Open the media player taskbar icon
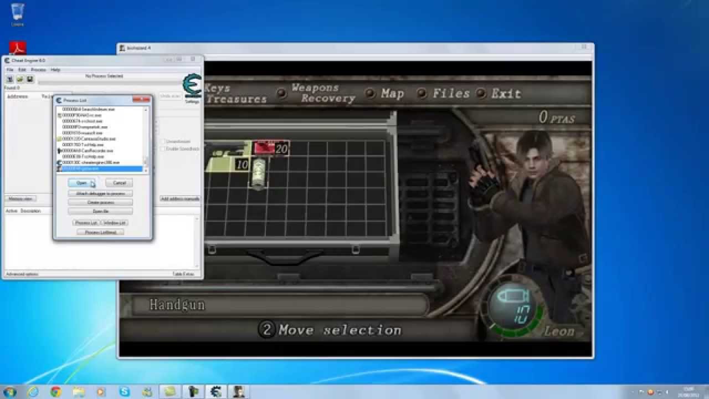The height and width of the screenshot is (399, 709). point(101,392)
